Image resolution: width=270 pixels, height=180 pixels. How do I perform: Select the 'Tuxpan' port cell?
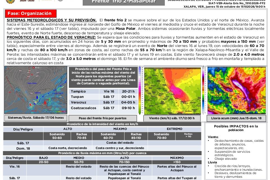[84, 97]
